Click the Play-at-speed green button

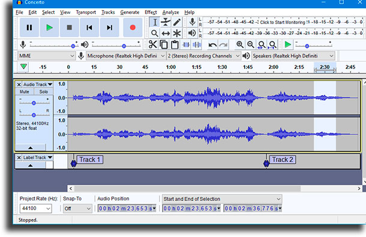pos(288,44)
